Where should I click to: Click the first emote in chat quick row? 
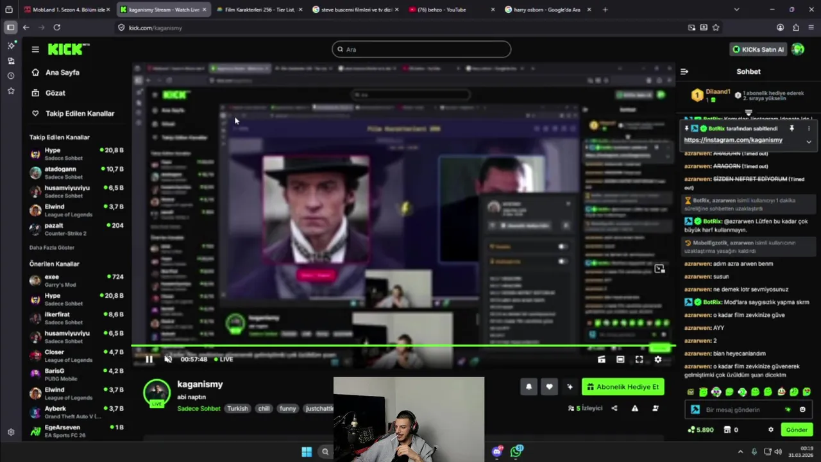pos(690,392)
